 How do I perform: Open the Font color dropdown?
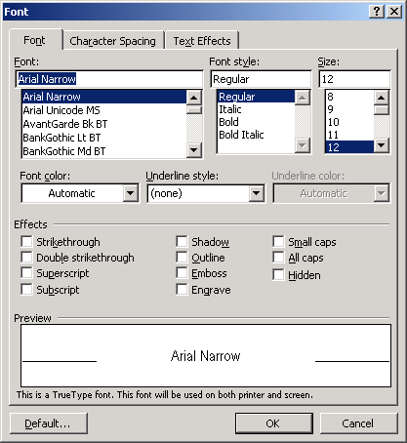point(131,193)
